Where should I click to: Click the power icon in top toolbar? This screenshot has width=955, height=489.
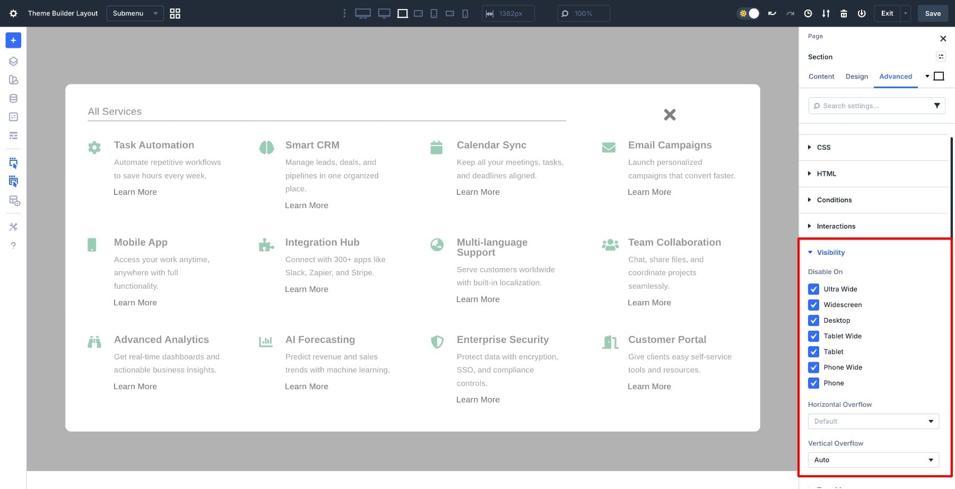862,13
